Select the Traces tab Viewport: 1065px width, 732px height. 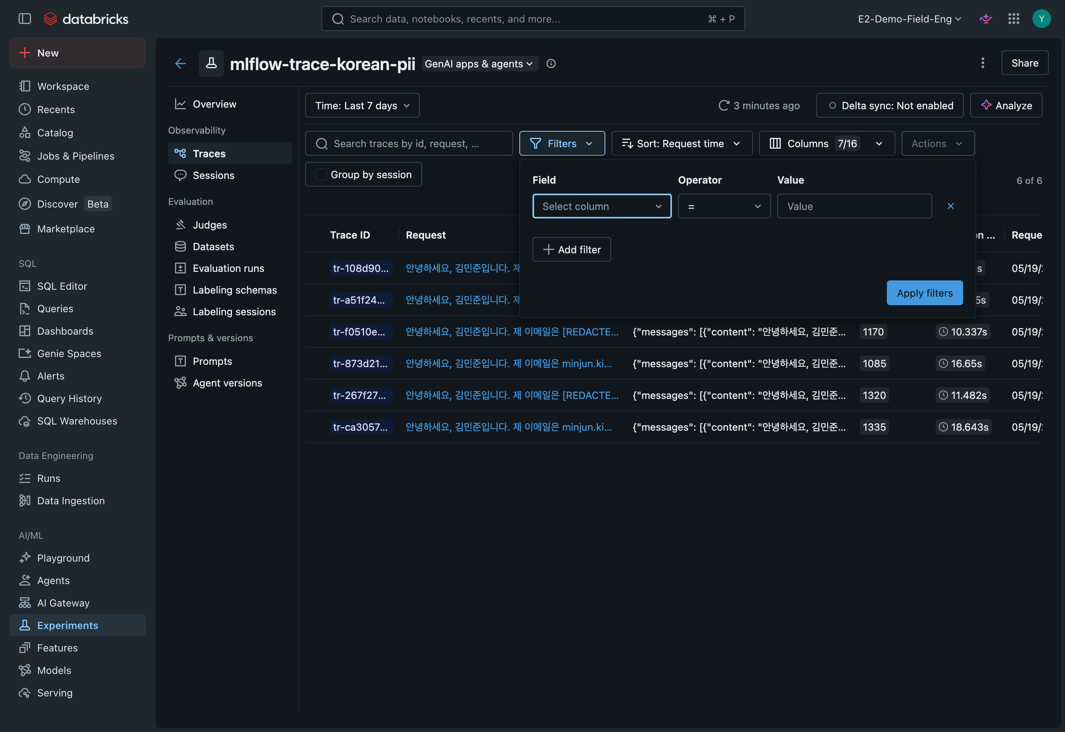click(x=230, y=153)
